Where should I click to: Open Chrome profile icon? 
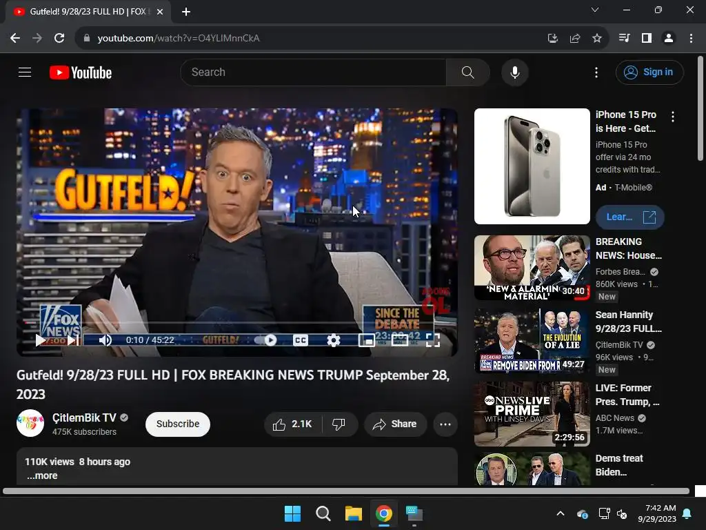tap(669, 38)
